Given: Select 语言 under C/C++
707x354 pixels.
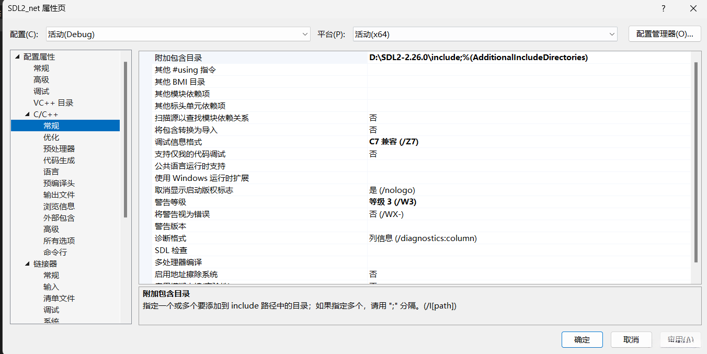Looking at the screenshot, I should (x=51, y=172).
